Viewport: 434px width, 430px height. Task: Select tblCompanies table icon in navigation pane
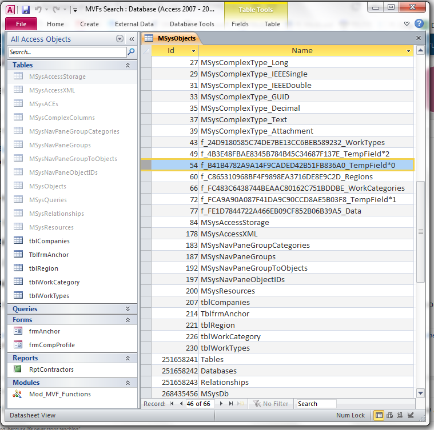coord(18,240)
